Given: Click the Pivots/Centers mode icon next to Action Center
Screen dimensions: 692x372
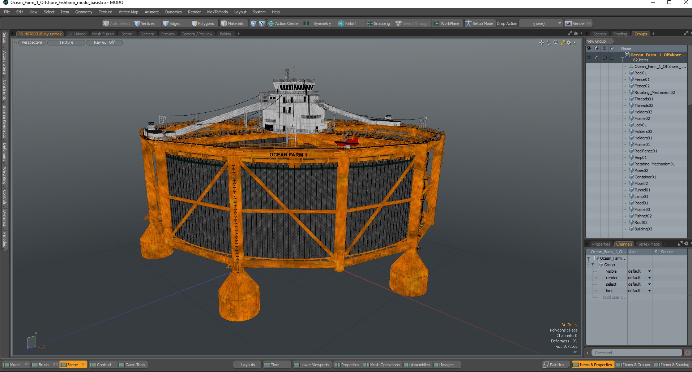Looking at the screenshot, I should pos(262,23).
